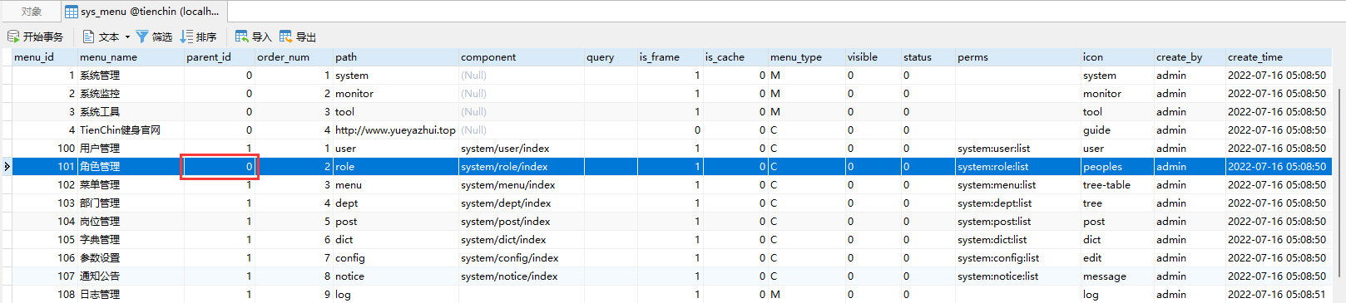Screen dimensions: 1346x303
Task: Select the 部门管理 menu_name cell
Action: click(x=131, y=203)
